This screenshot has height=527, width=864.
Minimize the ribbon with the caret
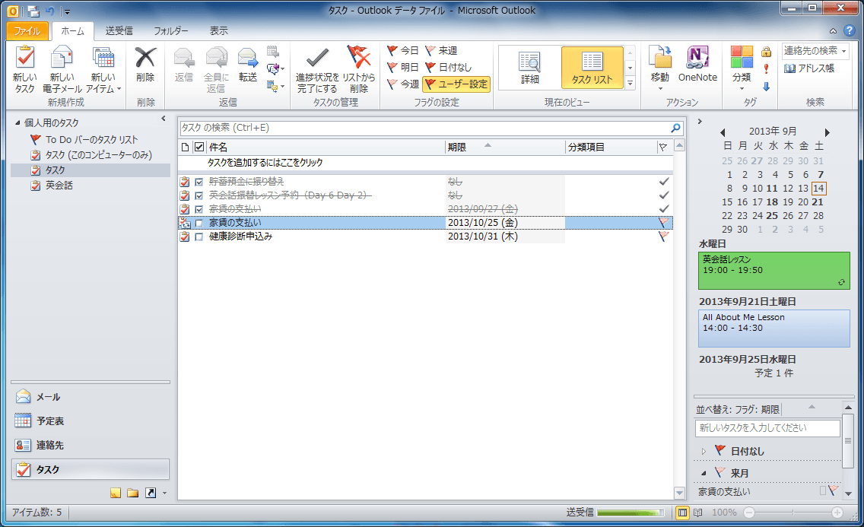coord(833,31)
